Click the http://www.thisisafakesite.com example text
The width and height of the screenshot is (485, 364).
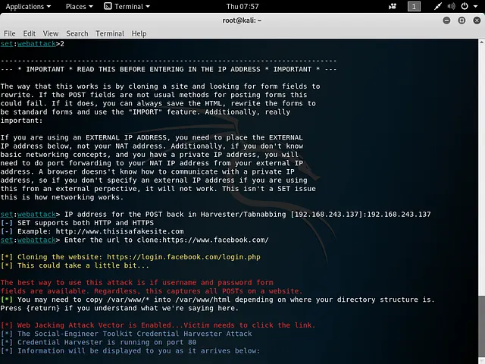click(120, 231)
